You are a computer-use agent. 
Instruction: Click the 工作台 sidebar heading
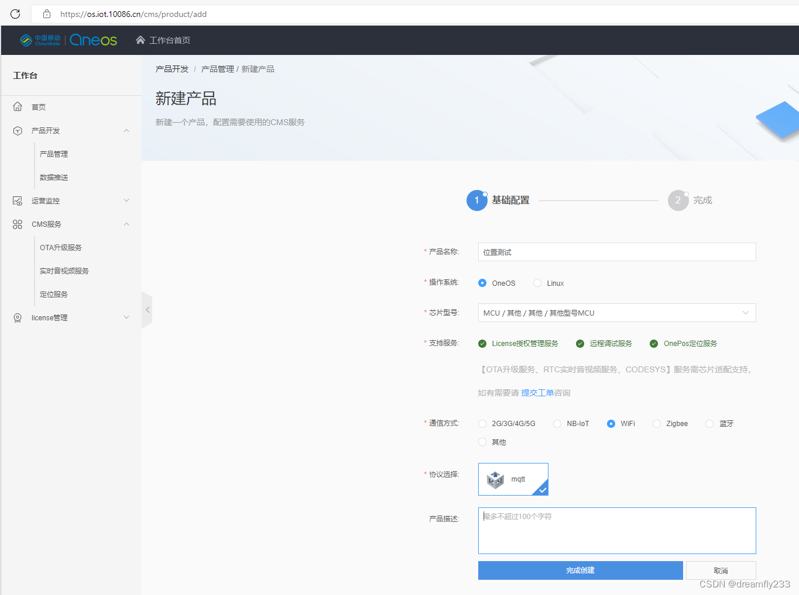click(x=25, y=75)
